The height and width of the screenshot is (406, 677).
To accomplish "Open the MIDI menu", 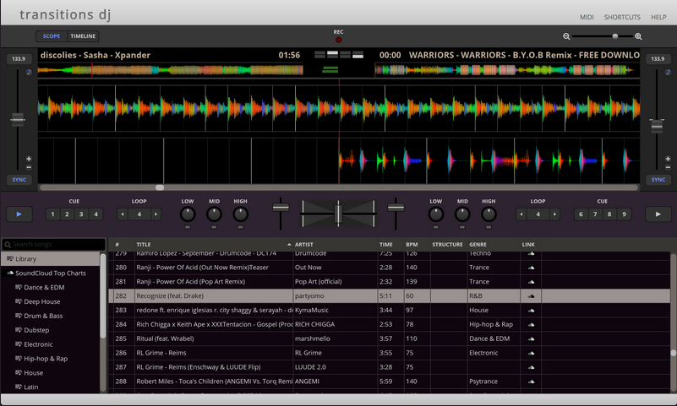I will click(587, 17).
